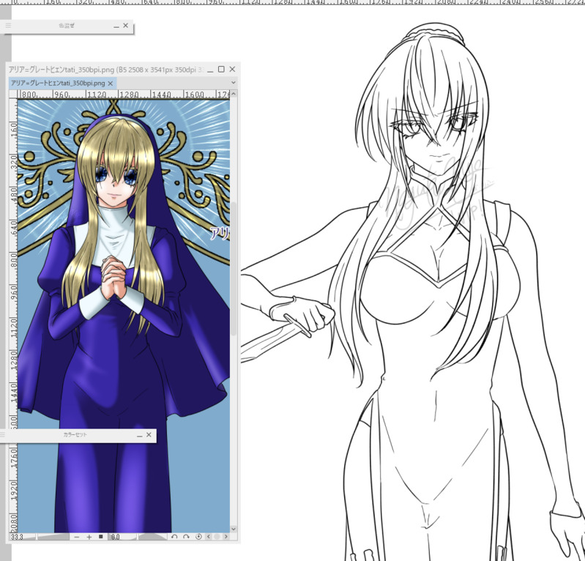Rotate canvas right with the clockwise arrow
This screenshot has width=585, height=561.
(x=186, y=537)
